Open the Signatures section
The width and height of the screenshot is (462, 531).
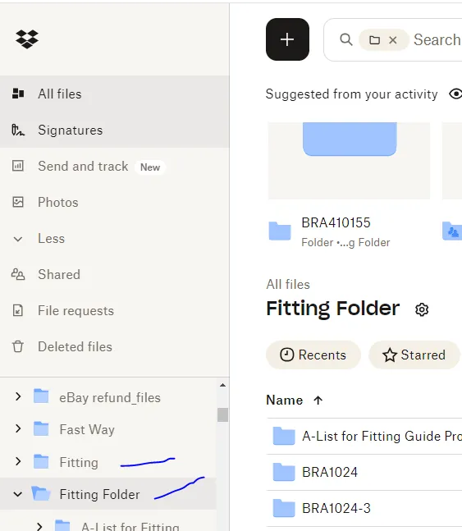(x=115, y=130)
